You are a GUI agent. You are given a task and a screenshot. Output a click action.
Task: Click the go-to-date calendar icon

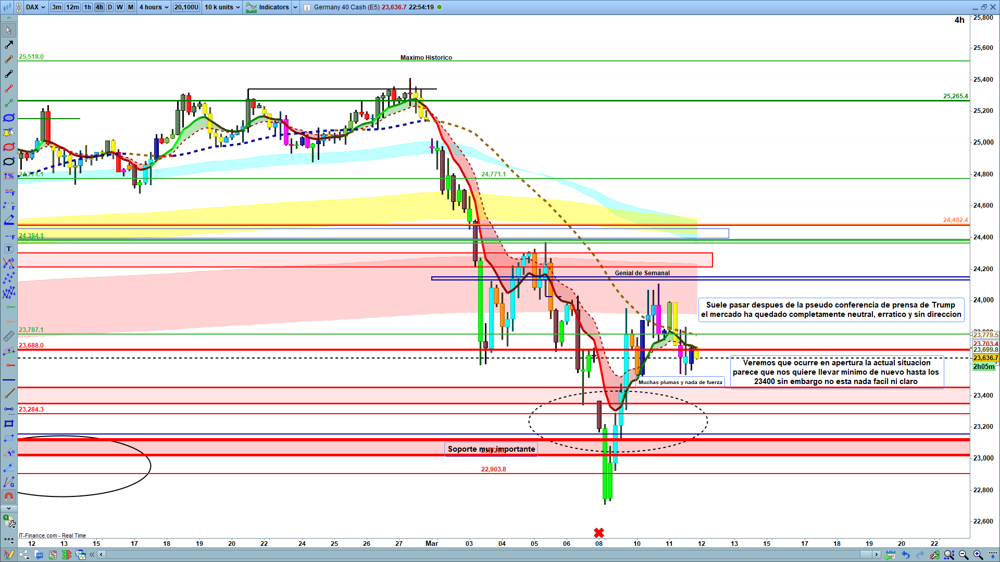coord(890,555)
